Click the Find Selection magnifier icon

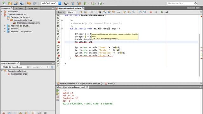(x=100, y=12)
